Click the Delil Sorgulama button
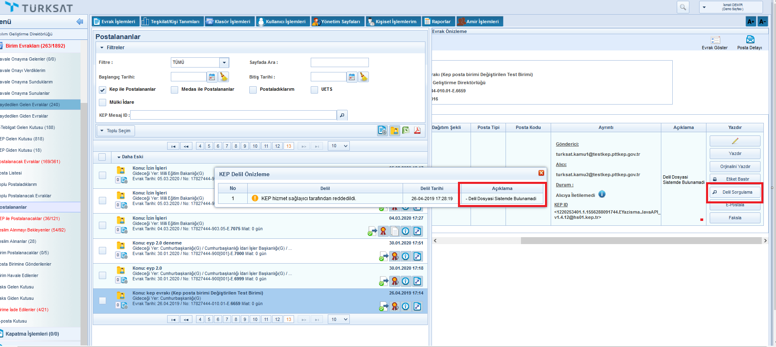 [x=735, y=192]
